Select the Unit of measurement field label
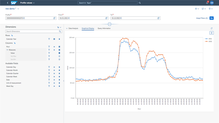219x123 pixels. pos(13,83)
